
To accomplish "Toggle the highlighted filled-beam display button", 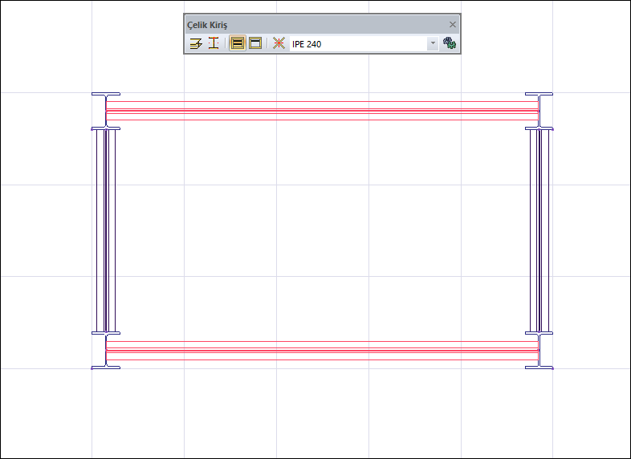I will pyautogui.click(x=238, y=43).
